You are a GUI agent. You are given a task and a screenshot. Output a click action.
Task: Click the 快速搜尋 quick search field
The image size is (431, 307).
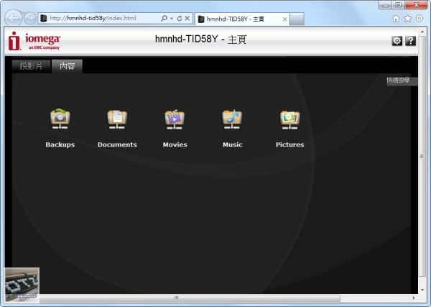click(402, 81)
